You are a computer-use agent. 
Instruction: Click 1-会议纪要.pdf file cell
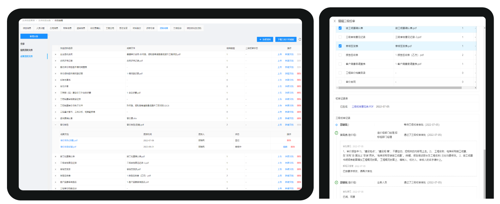click(x=134, y=93)
